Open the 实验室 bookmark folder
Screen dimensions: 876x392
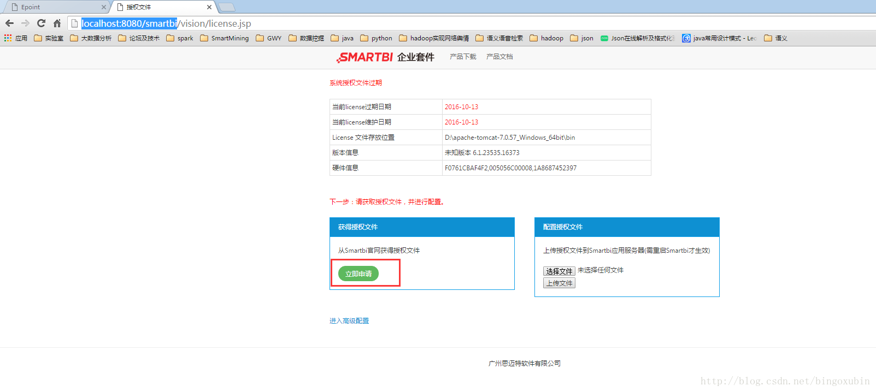49,38
